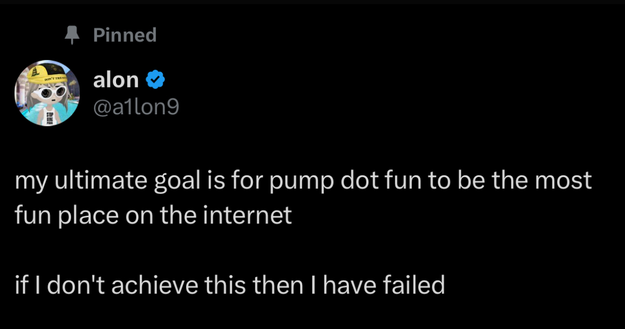Image resolution: width=625 pixels, height=329 pixels.
Task: Click the pin icon beside Pinned
Action: coord(71,35)
